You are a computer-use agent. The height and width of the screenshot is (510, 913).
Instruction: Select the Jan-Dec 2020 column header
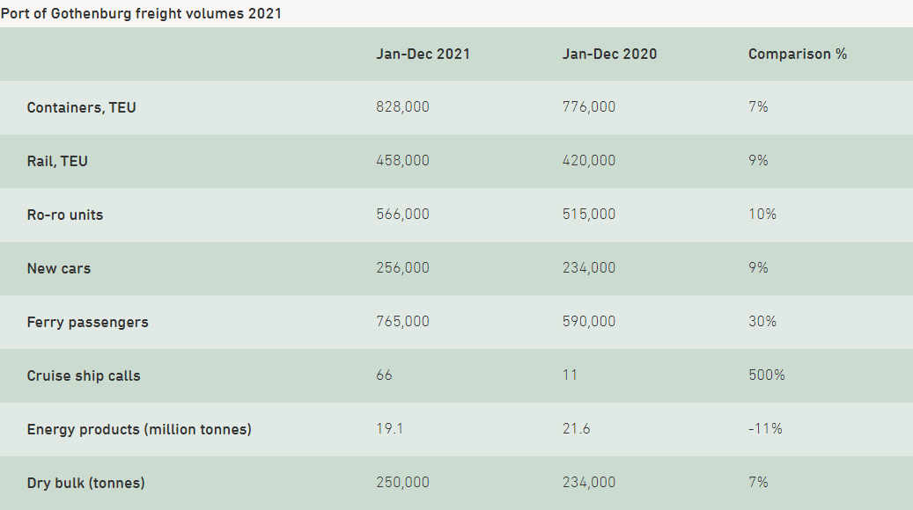click(609, 55)
